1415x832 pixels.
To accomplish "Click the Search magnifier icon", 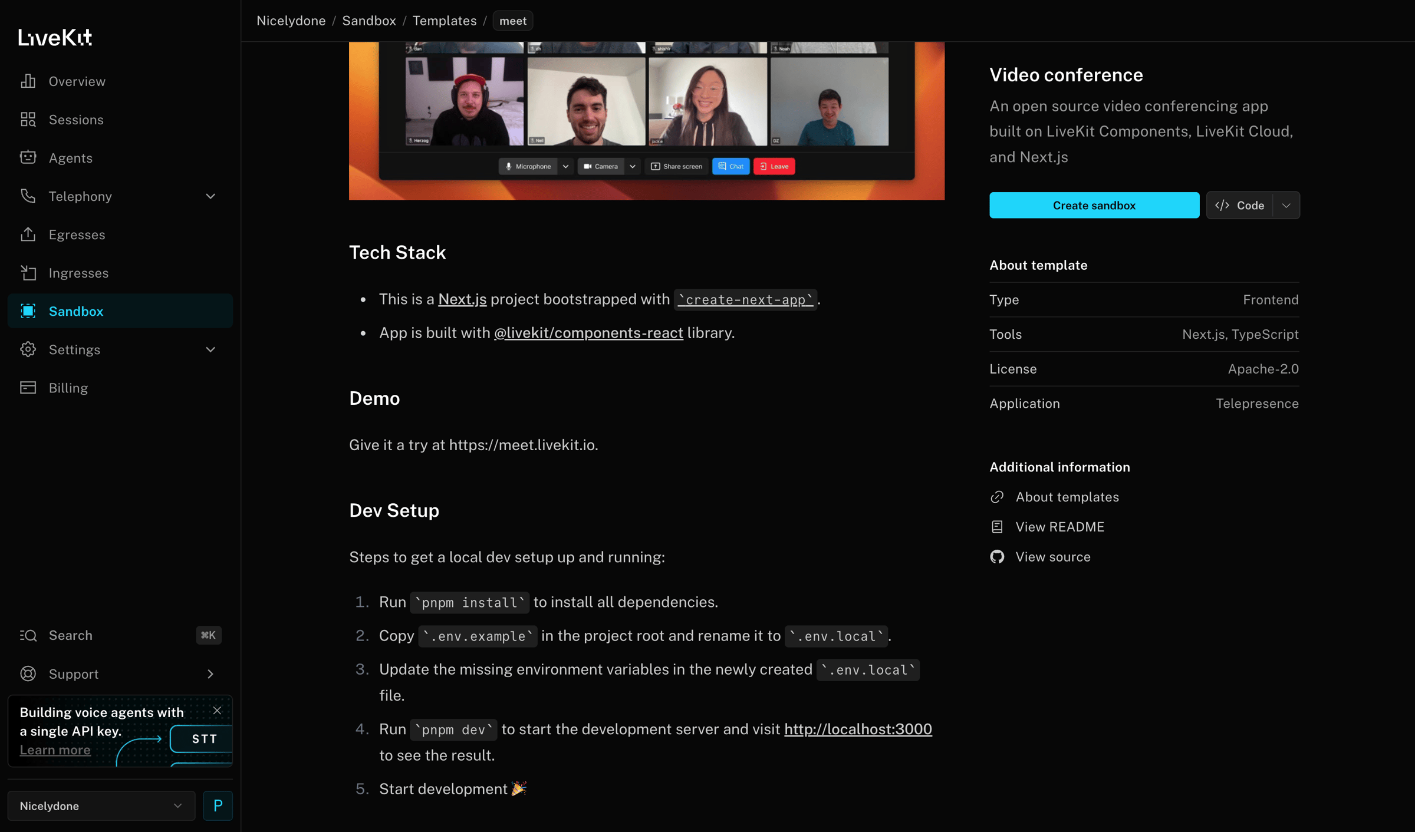I will tap(28, 635).
